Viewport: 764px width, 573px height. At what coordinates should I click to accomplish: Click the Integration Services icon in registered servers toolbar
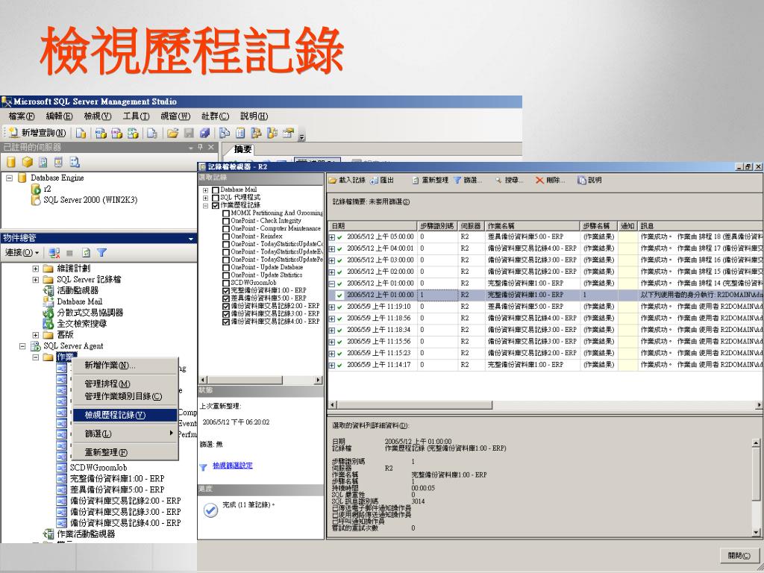[74, 162]
